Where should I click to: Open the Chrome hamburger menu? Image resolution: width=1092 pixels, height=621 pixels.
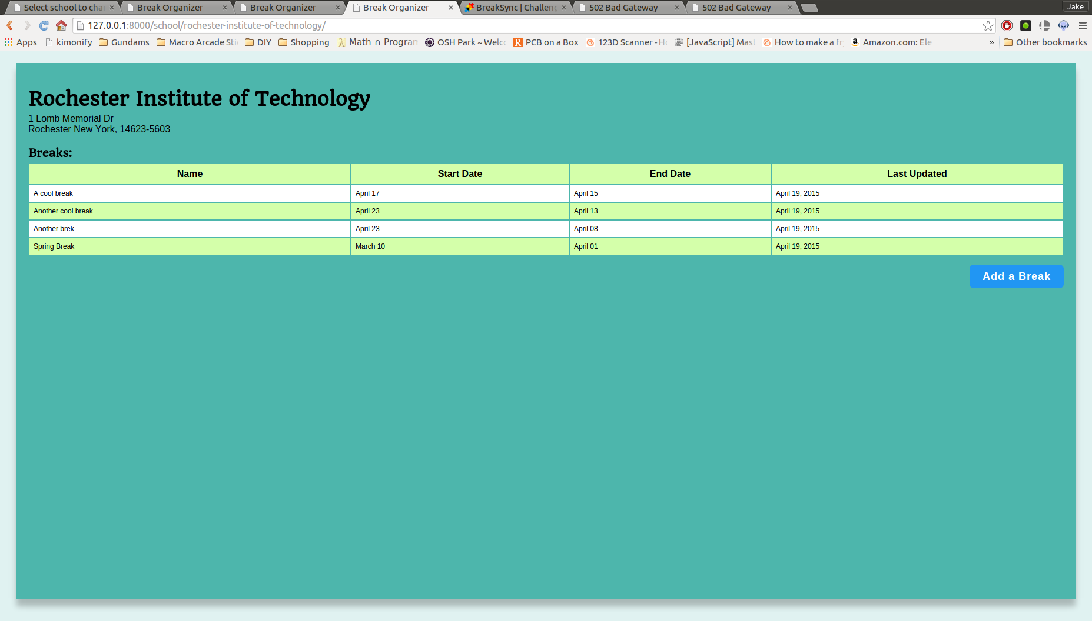tap(1083, 25)
